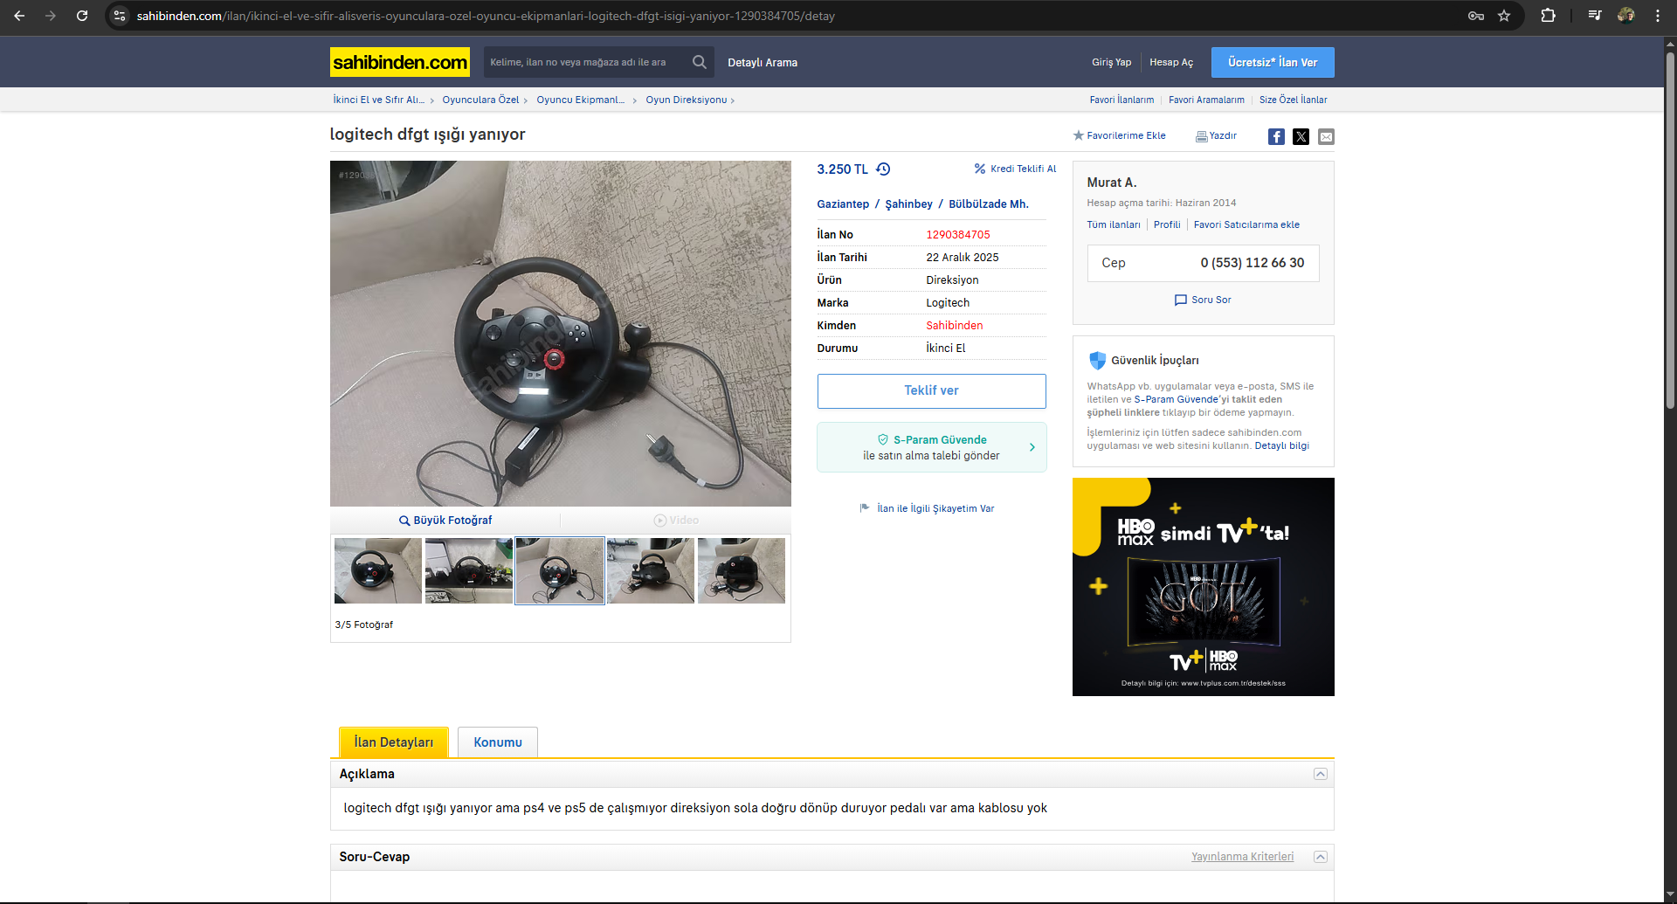Click the Gaziantep location link
1677x904 pixels.
pyautogui.click(x=843, y=204)
